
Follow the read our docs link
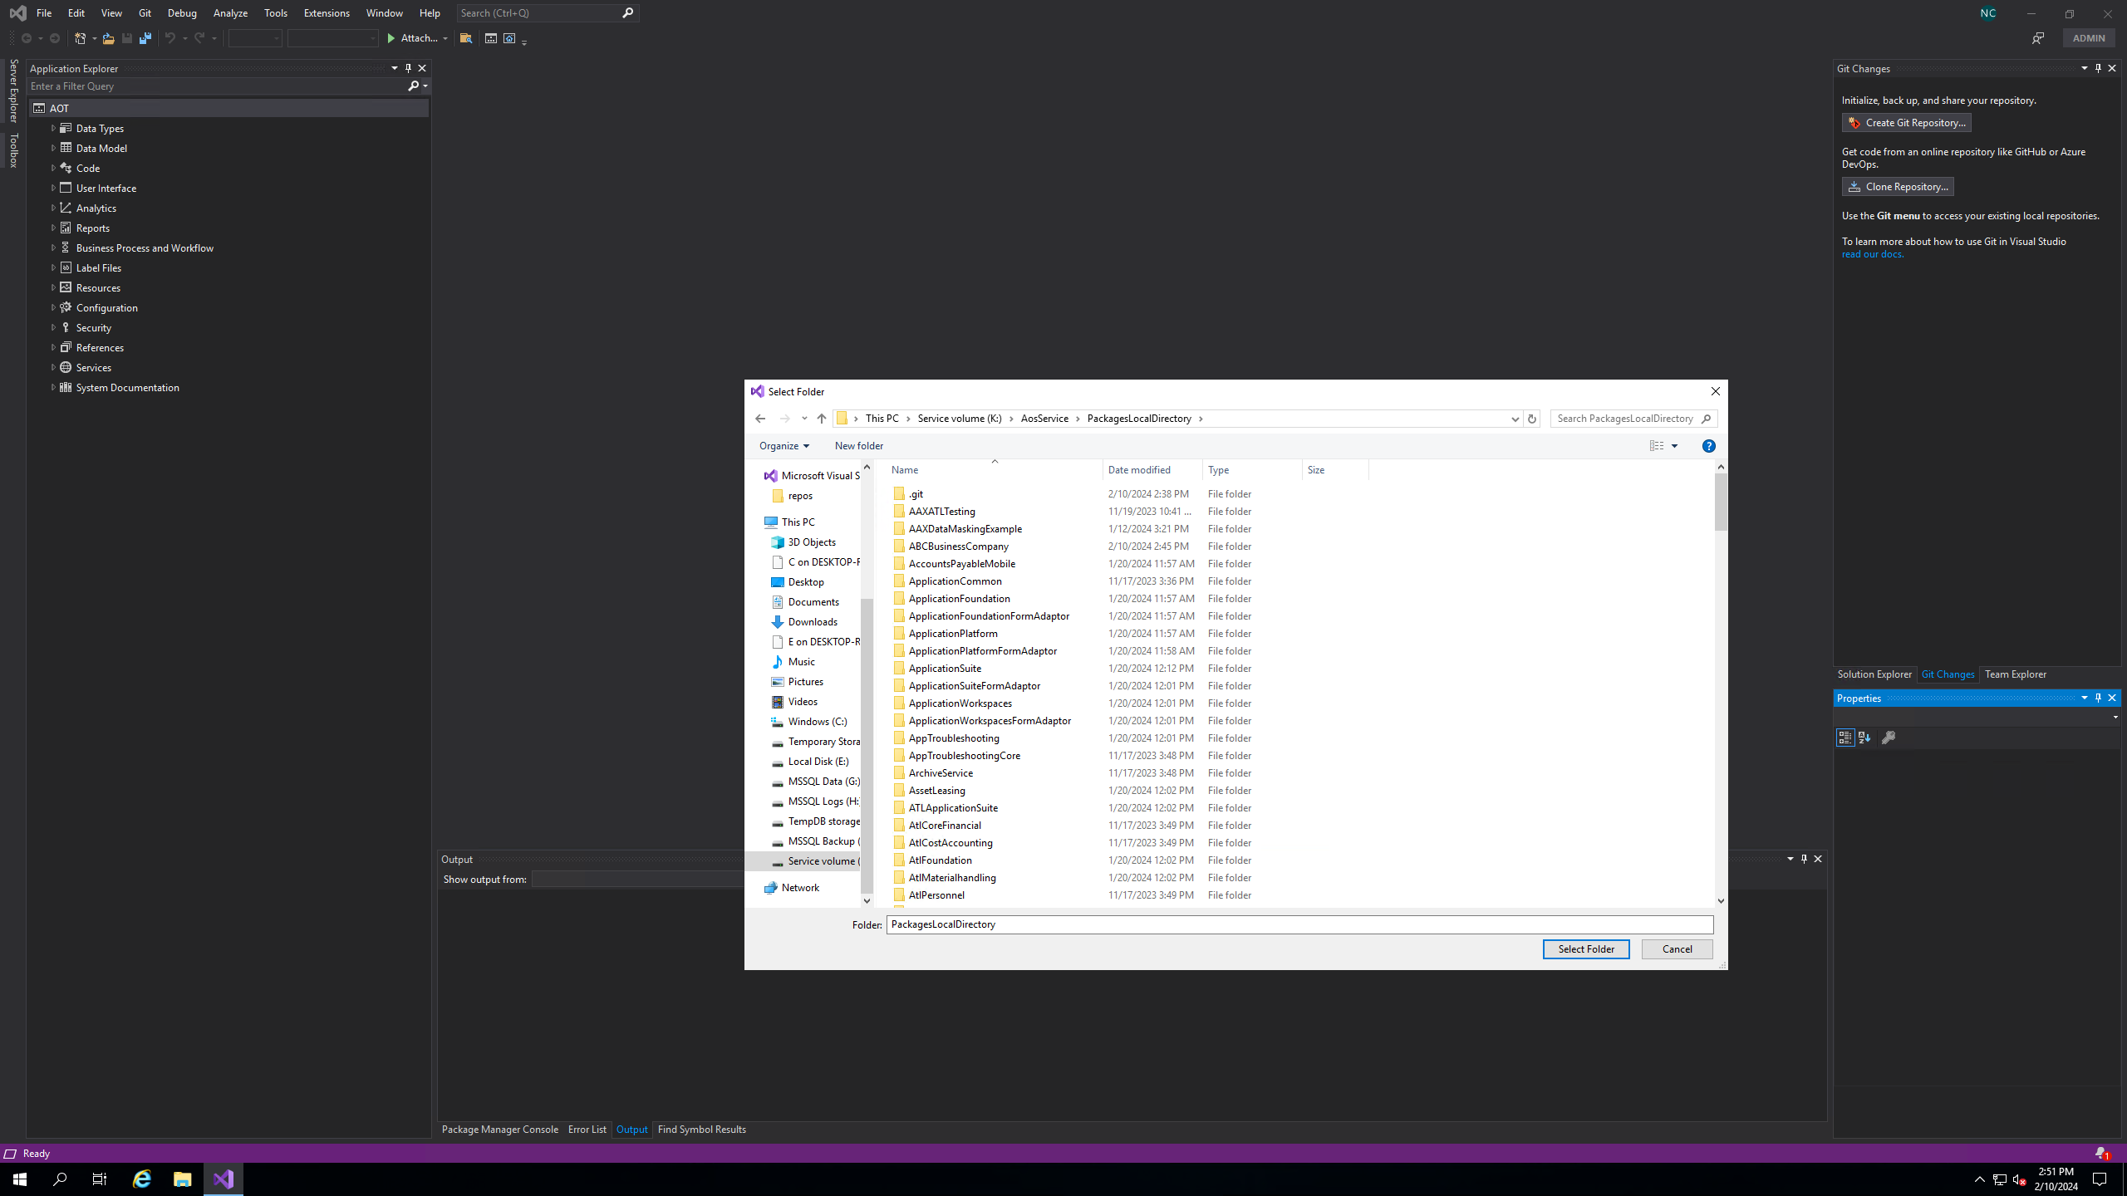coord(1871,253)
